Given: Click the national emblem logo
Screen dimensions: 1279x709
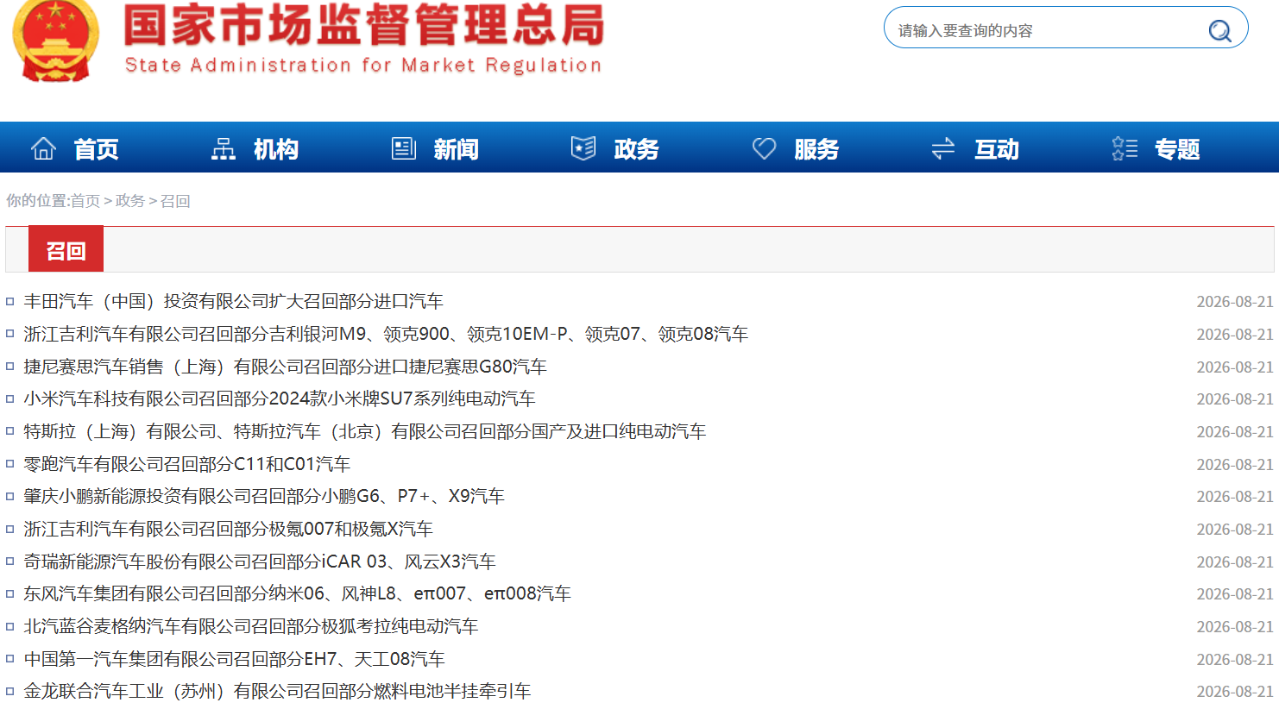Looking at the screenshot, I should point(55,40).
